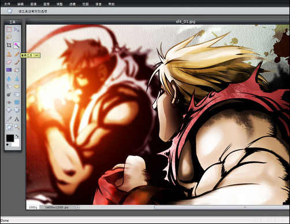
Task: Select the Move tool
Action: (x=17, y=30)
